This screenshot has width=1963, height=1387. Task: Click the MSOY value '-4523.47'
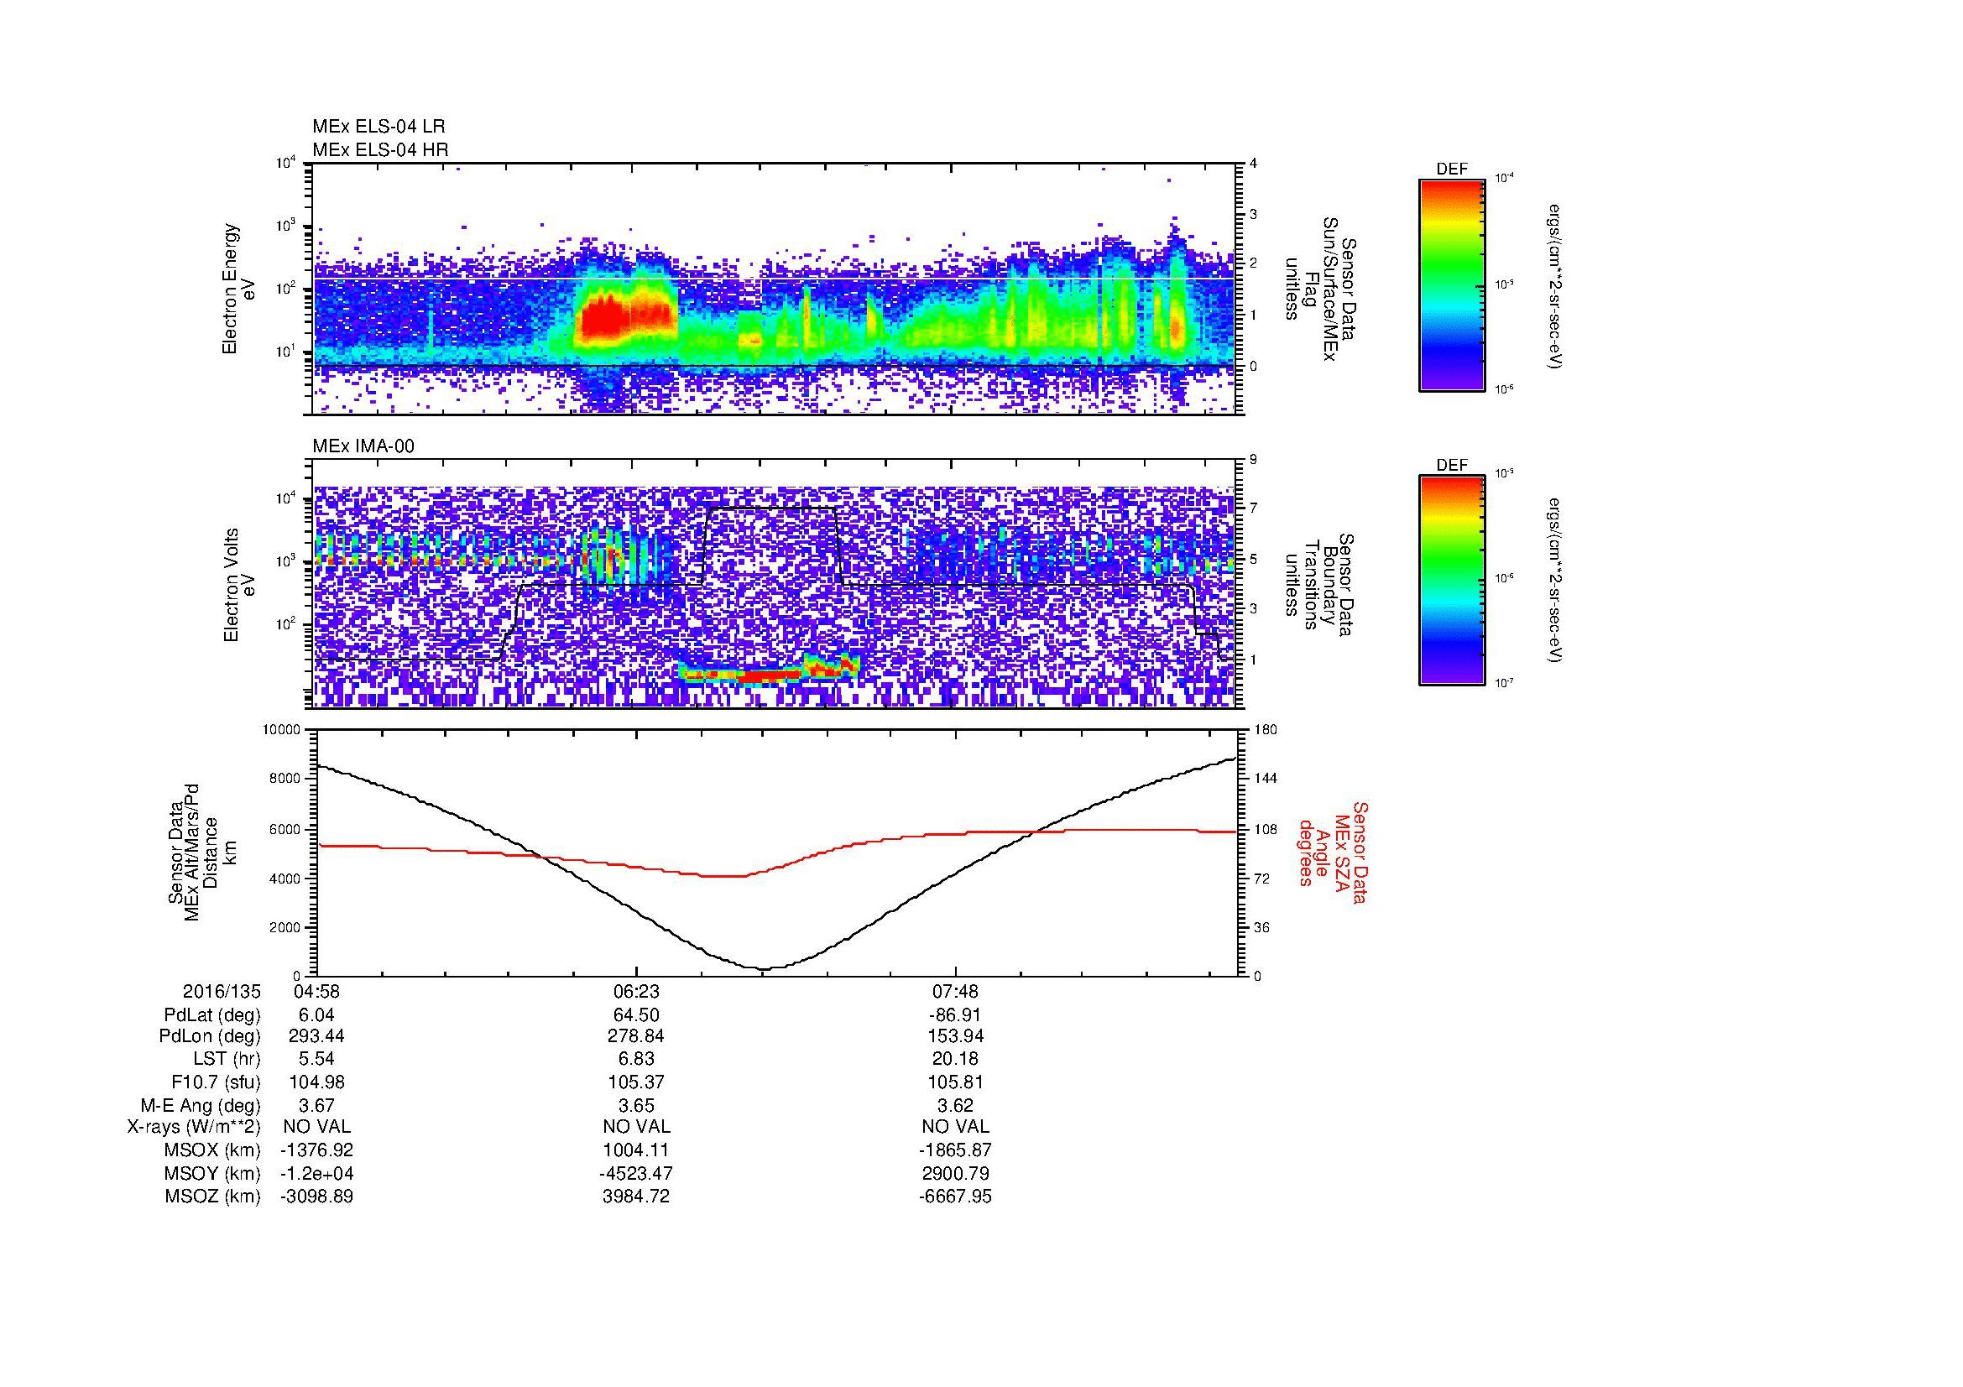pos(636,1173)
